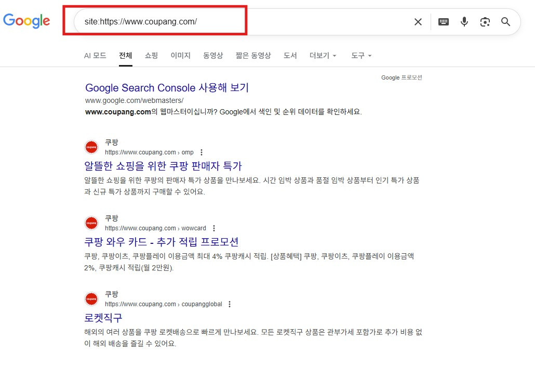Open 알뜰한 쇼핑을 위한 쿠팡 판매자 특가 result

163,166
